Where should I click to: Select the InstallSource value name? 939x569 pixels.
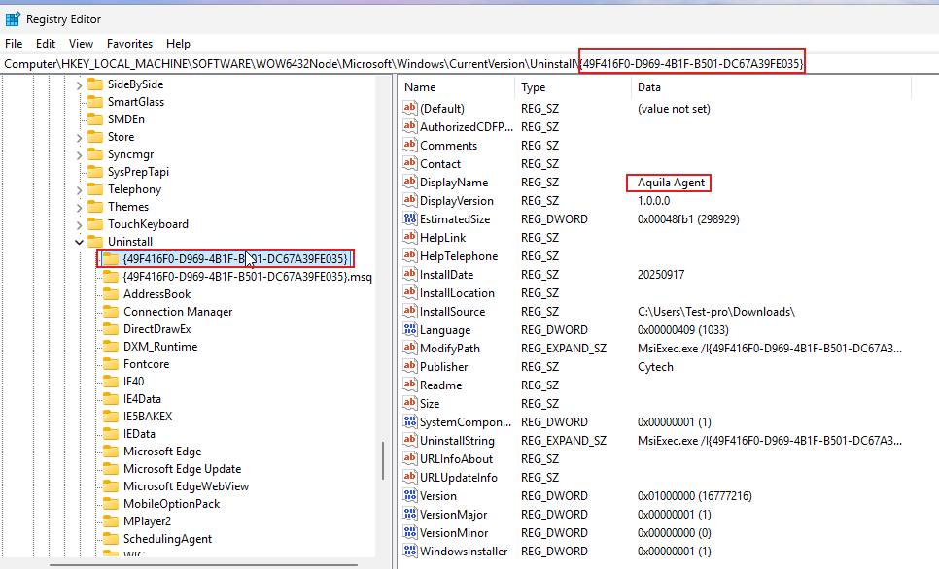pos(452,312)
